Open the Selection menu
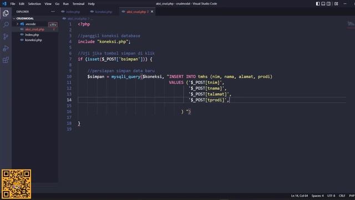The image size is (355, 200). [x=34, y=4]
